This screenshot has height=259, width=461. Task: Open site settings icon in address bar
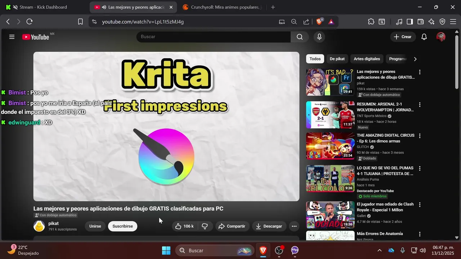(x=94, y=22)
